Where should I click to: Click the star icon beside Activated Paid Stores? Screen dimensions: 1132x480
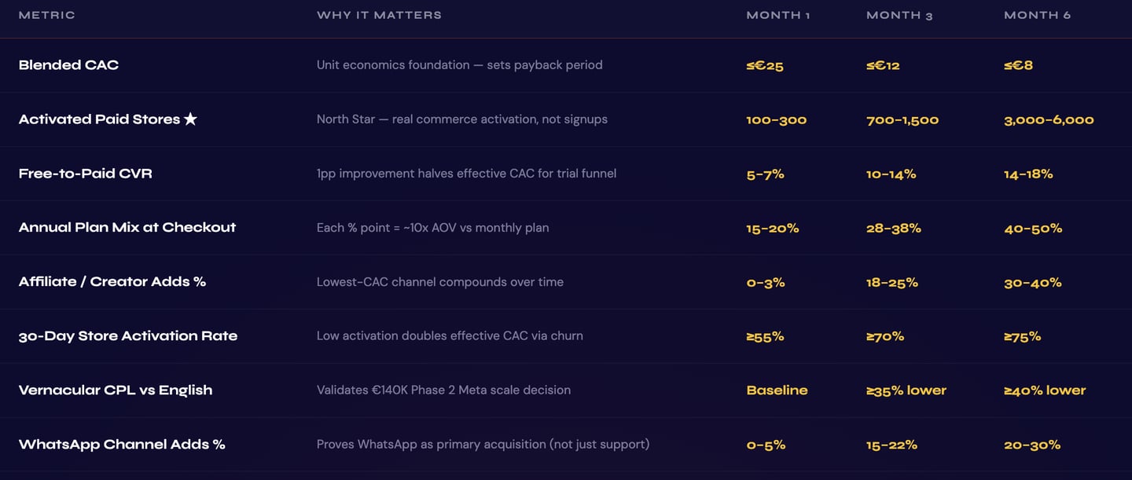190,119
